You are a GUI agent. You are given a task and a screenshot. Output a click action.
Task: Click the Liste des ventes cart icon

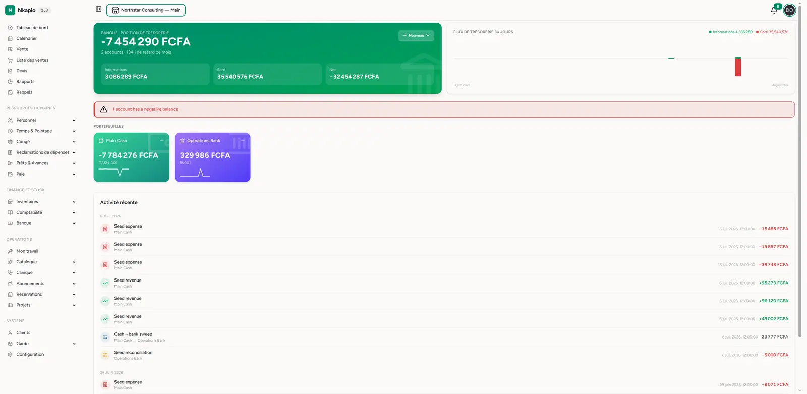10,60
